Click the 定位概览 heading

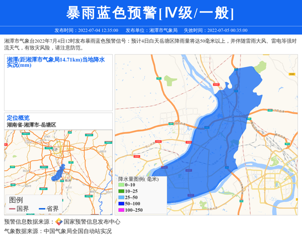18,118
